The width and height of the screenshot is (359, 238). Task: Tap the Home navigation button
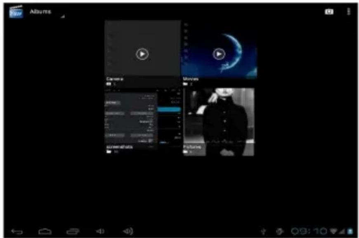(45, 231)
